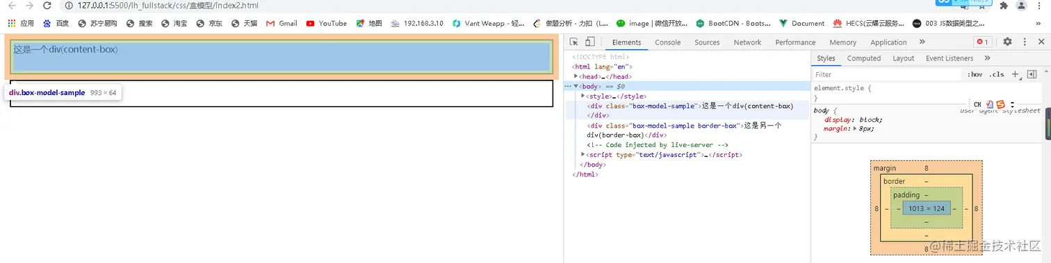This screenshot has height=263, width=1051.
Task: Open the 傲慧分析 - 力扣 bookmark
Action: coord(571,23)
